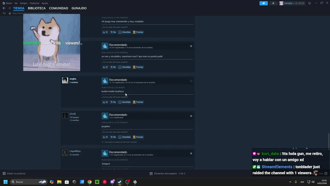The image size is (330, 186).
Task: Mark angha's review as Divertida
Action: coord(125,102)
